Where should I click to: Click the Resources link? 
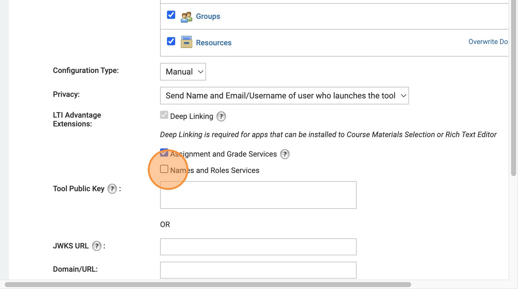coord(214,43)
